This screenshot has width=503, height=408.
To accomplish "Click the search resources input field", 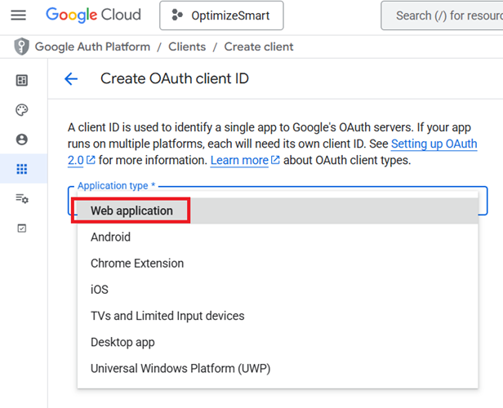I will (x=445, y=16).
